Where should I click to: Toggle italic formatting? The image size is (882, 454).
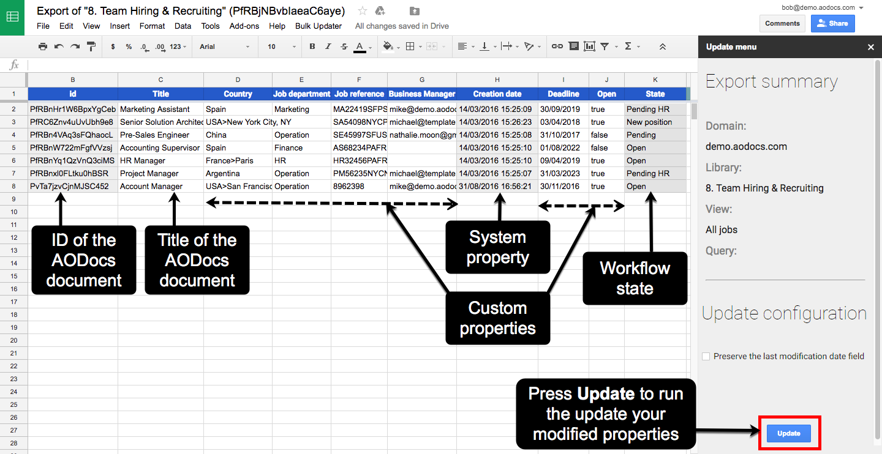point(328,47)
